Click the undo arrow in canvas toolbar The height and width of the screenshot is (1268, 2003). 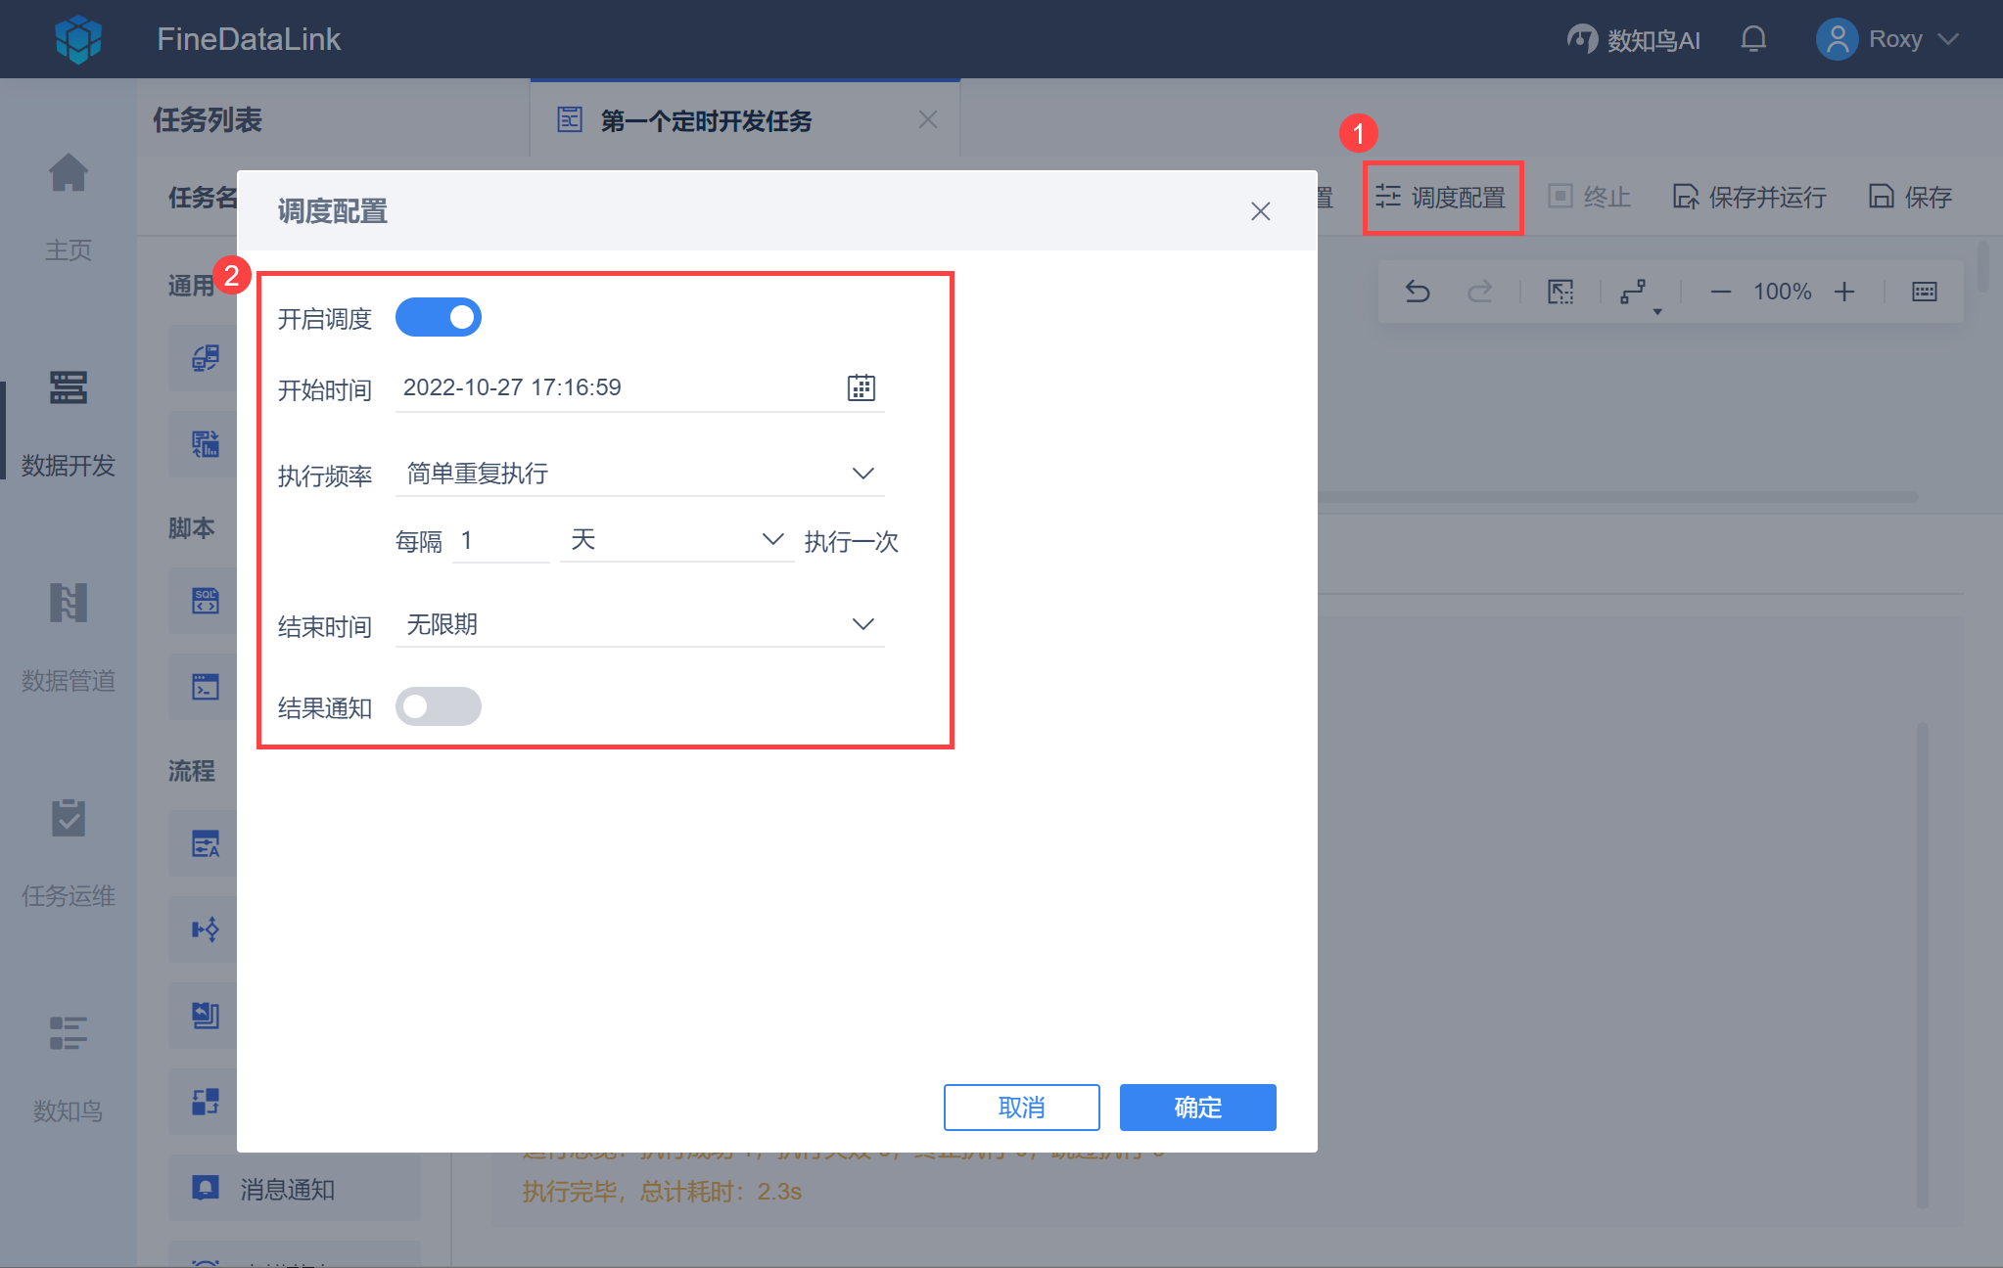1418,292
